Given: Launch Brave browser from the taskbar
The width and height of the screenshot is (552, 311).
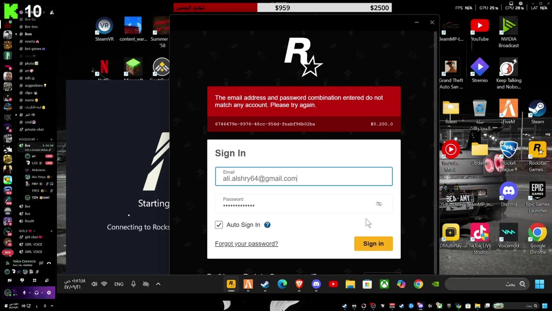Looking at the screenshot, I should click(299, 284).
